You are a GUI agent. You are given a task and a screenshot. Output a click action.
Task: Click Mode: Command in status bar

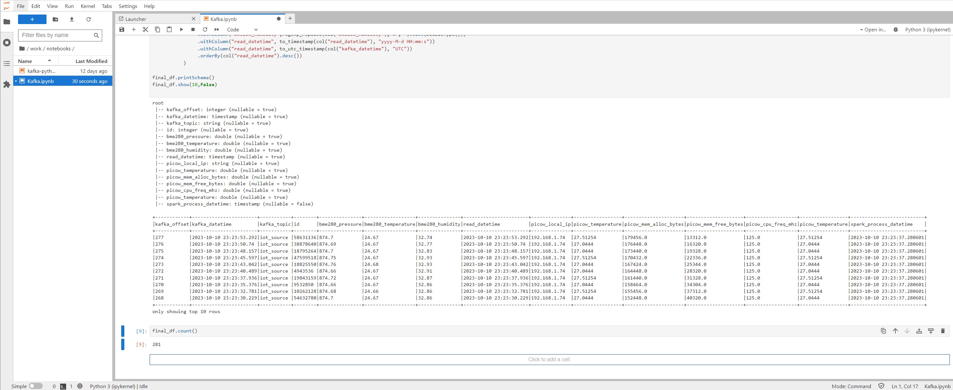851,386
